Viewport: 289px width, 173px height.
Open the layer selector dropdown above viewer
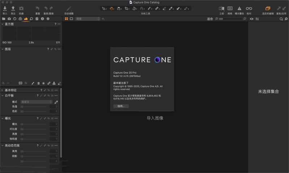[88, 19]
